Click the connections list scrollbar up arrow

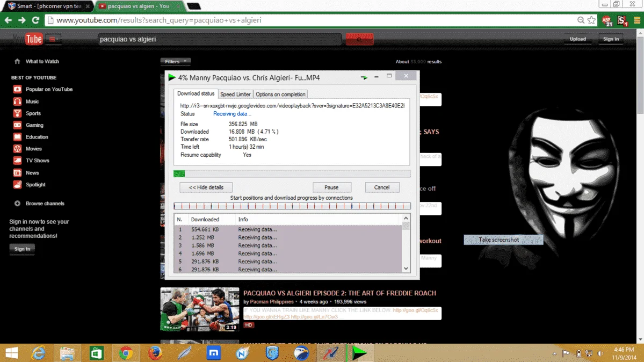406,218
